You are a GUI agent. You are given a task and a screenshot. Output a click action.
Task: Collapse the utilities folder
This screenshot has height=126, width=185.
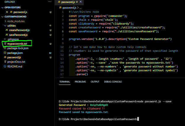click(5, 25)
